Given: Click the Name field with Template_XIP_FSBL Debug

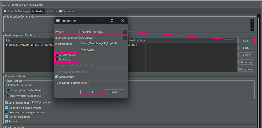Looking at the screenshot, I should pos(136,5).
